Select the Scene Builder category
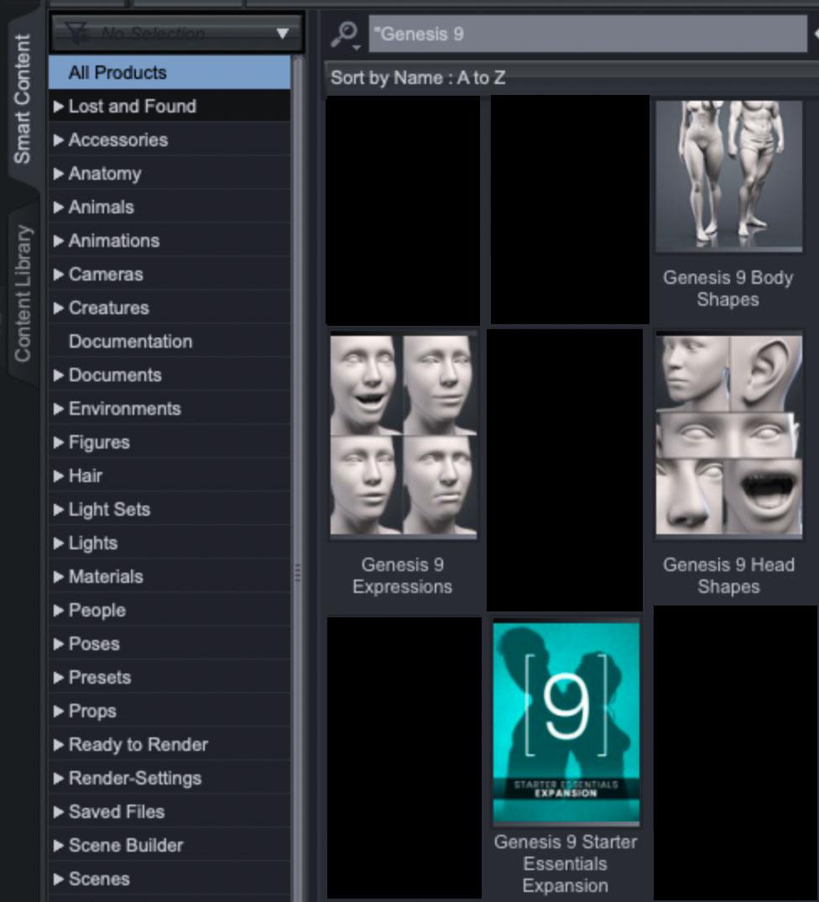The image size is (819, 902). [170, 845]
